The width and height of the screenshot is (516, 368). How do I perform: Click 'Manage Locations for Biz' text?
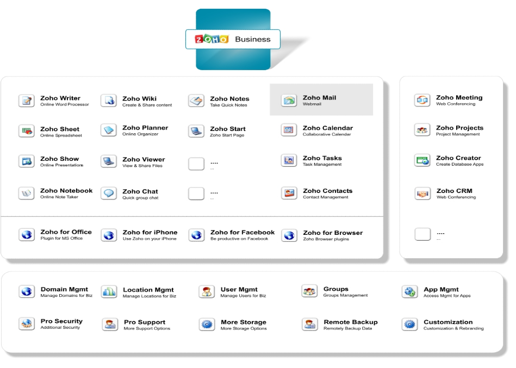(x=150, y=296)
